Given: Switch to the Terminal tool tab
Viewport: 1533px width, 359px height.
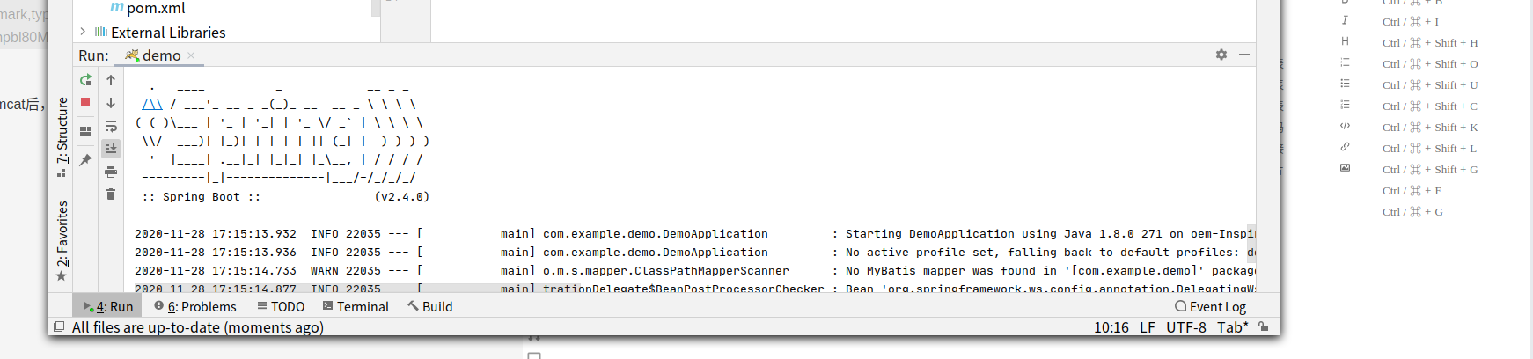Looking at the screenshot, I should (x=356, y=306).
